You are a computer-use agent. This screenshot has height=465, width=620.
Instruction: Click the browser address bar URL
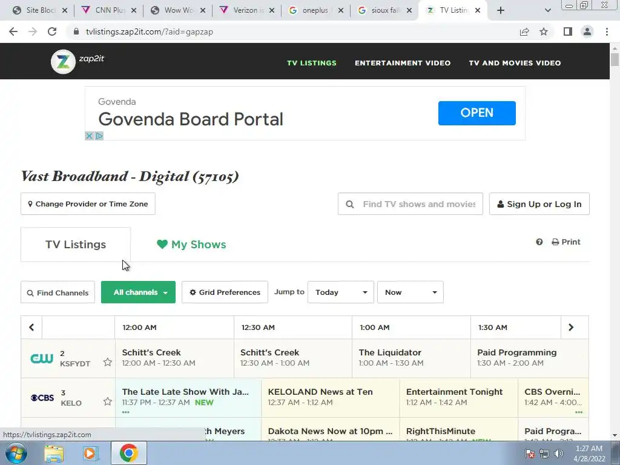[150, 31]
